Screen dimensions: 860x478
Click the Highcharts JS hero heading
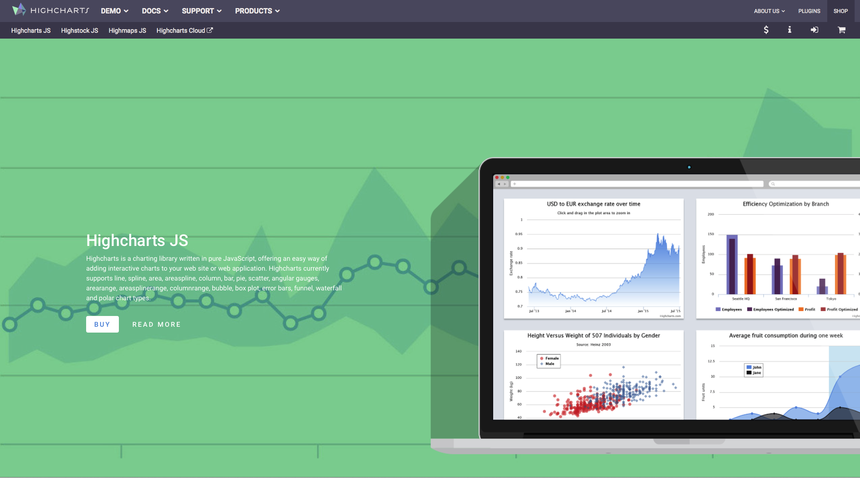coord(137,241)
